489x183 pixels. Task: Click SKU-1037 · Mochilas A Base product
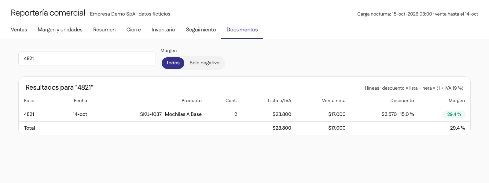pyautogui.click(x=171, y=114)
